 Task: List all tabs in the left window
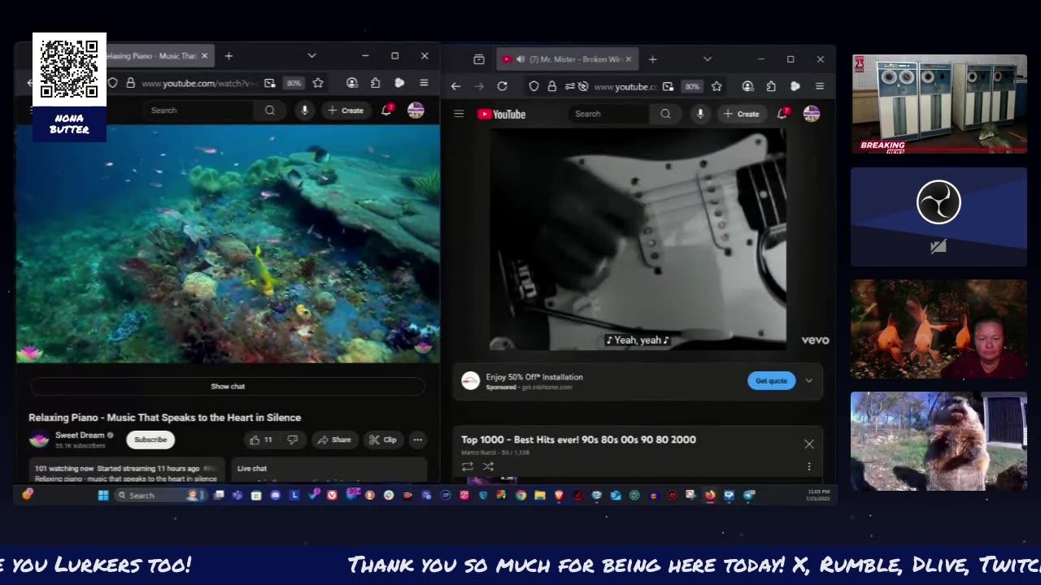[x=311, y=56]
